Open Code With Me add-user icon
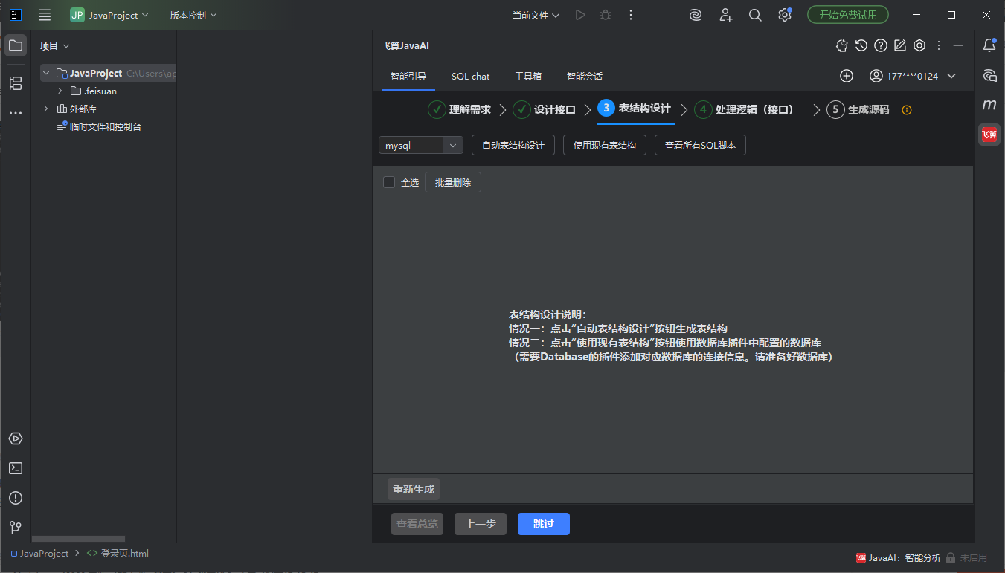 pos(725,15)
